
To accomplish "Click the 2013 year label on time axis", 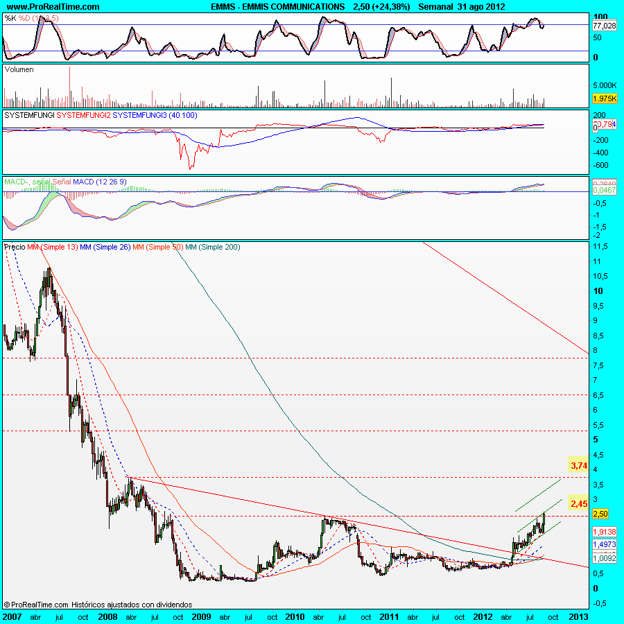I will (579, 617).
